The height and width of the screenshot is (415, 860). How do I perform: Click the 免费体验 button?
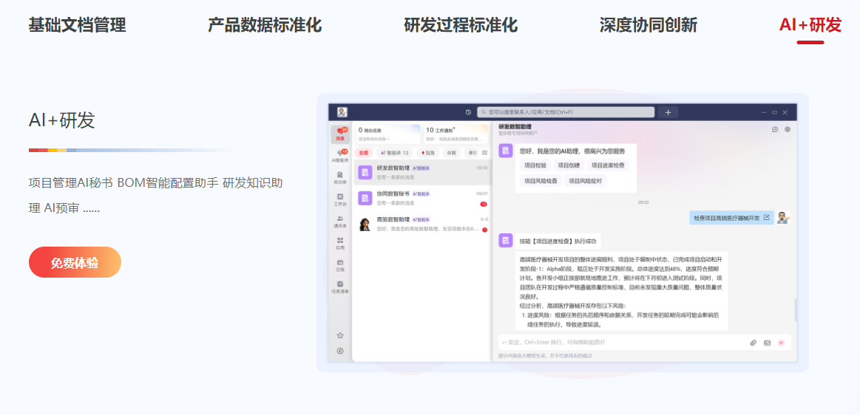(x=75, y=262)
